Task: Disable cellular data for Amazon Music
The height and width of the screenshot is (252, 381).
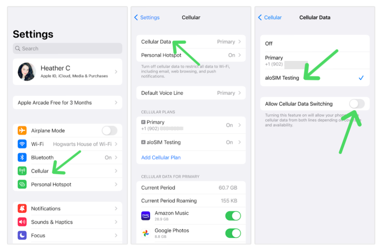Action: (233, 216)
